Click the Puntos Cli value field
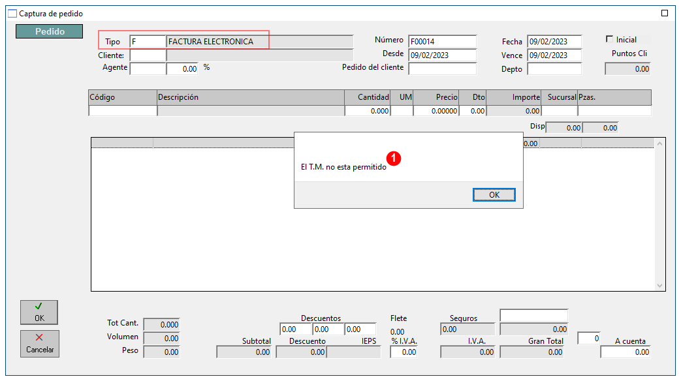The height and width of the screenshot is (381, 681). coord(627,69)
